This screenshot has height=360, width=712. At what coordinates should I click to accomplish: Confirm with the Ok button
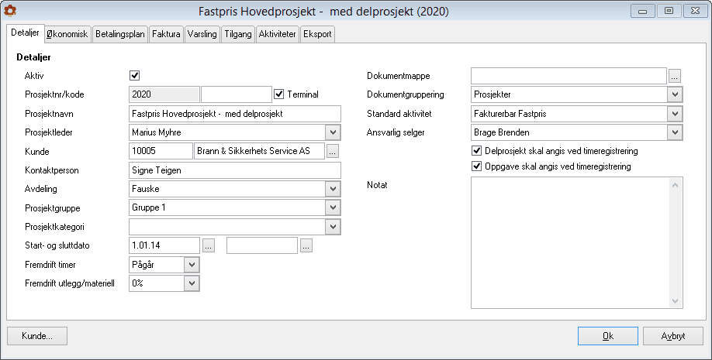[608, 336]
